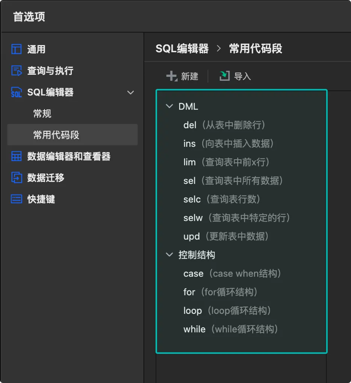The height and width of the screenshot is (383, 351).
Task: Click SQL编辑器 in the breadcrumb
Action: pyautogui.click(x=182, y=49)
